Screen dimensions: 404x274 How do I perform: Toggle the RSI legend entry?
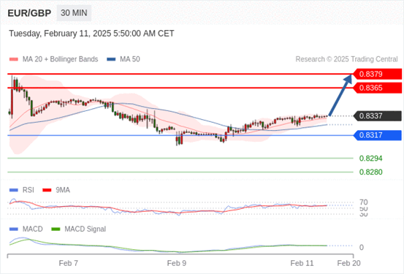tap(22, 190)
